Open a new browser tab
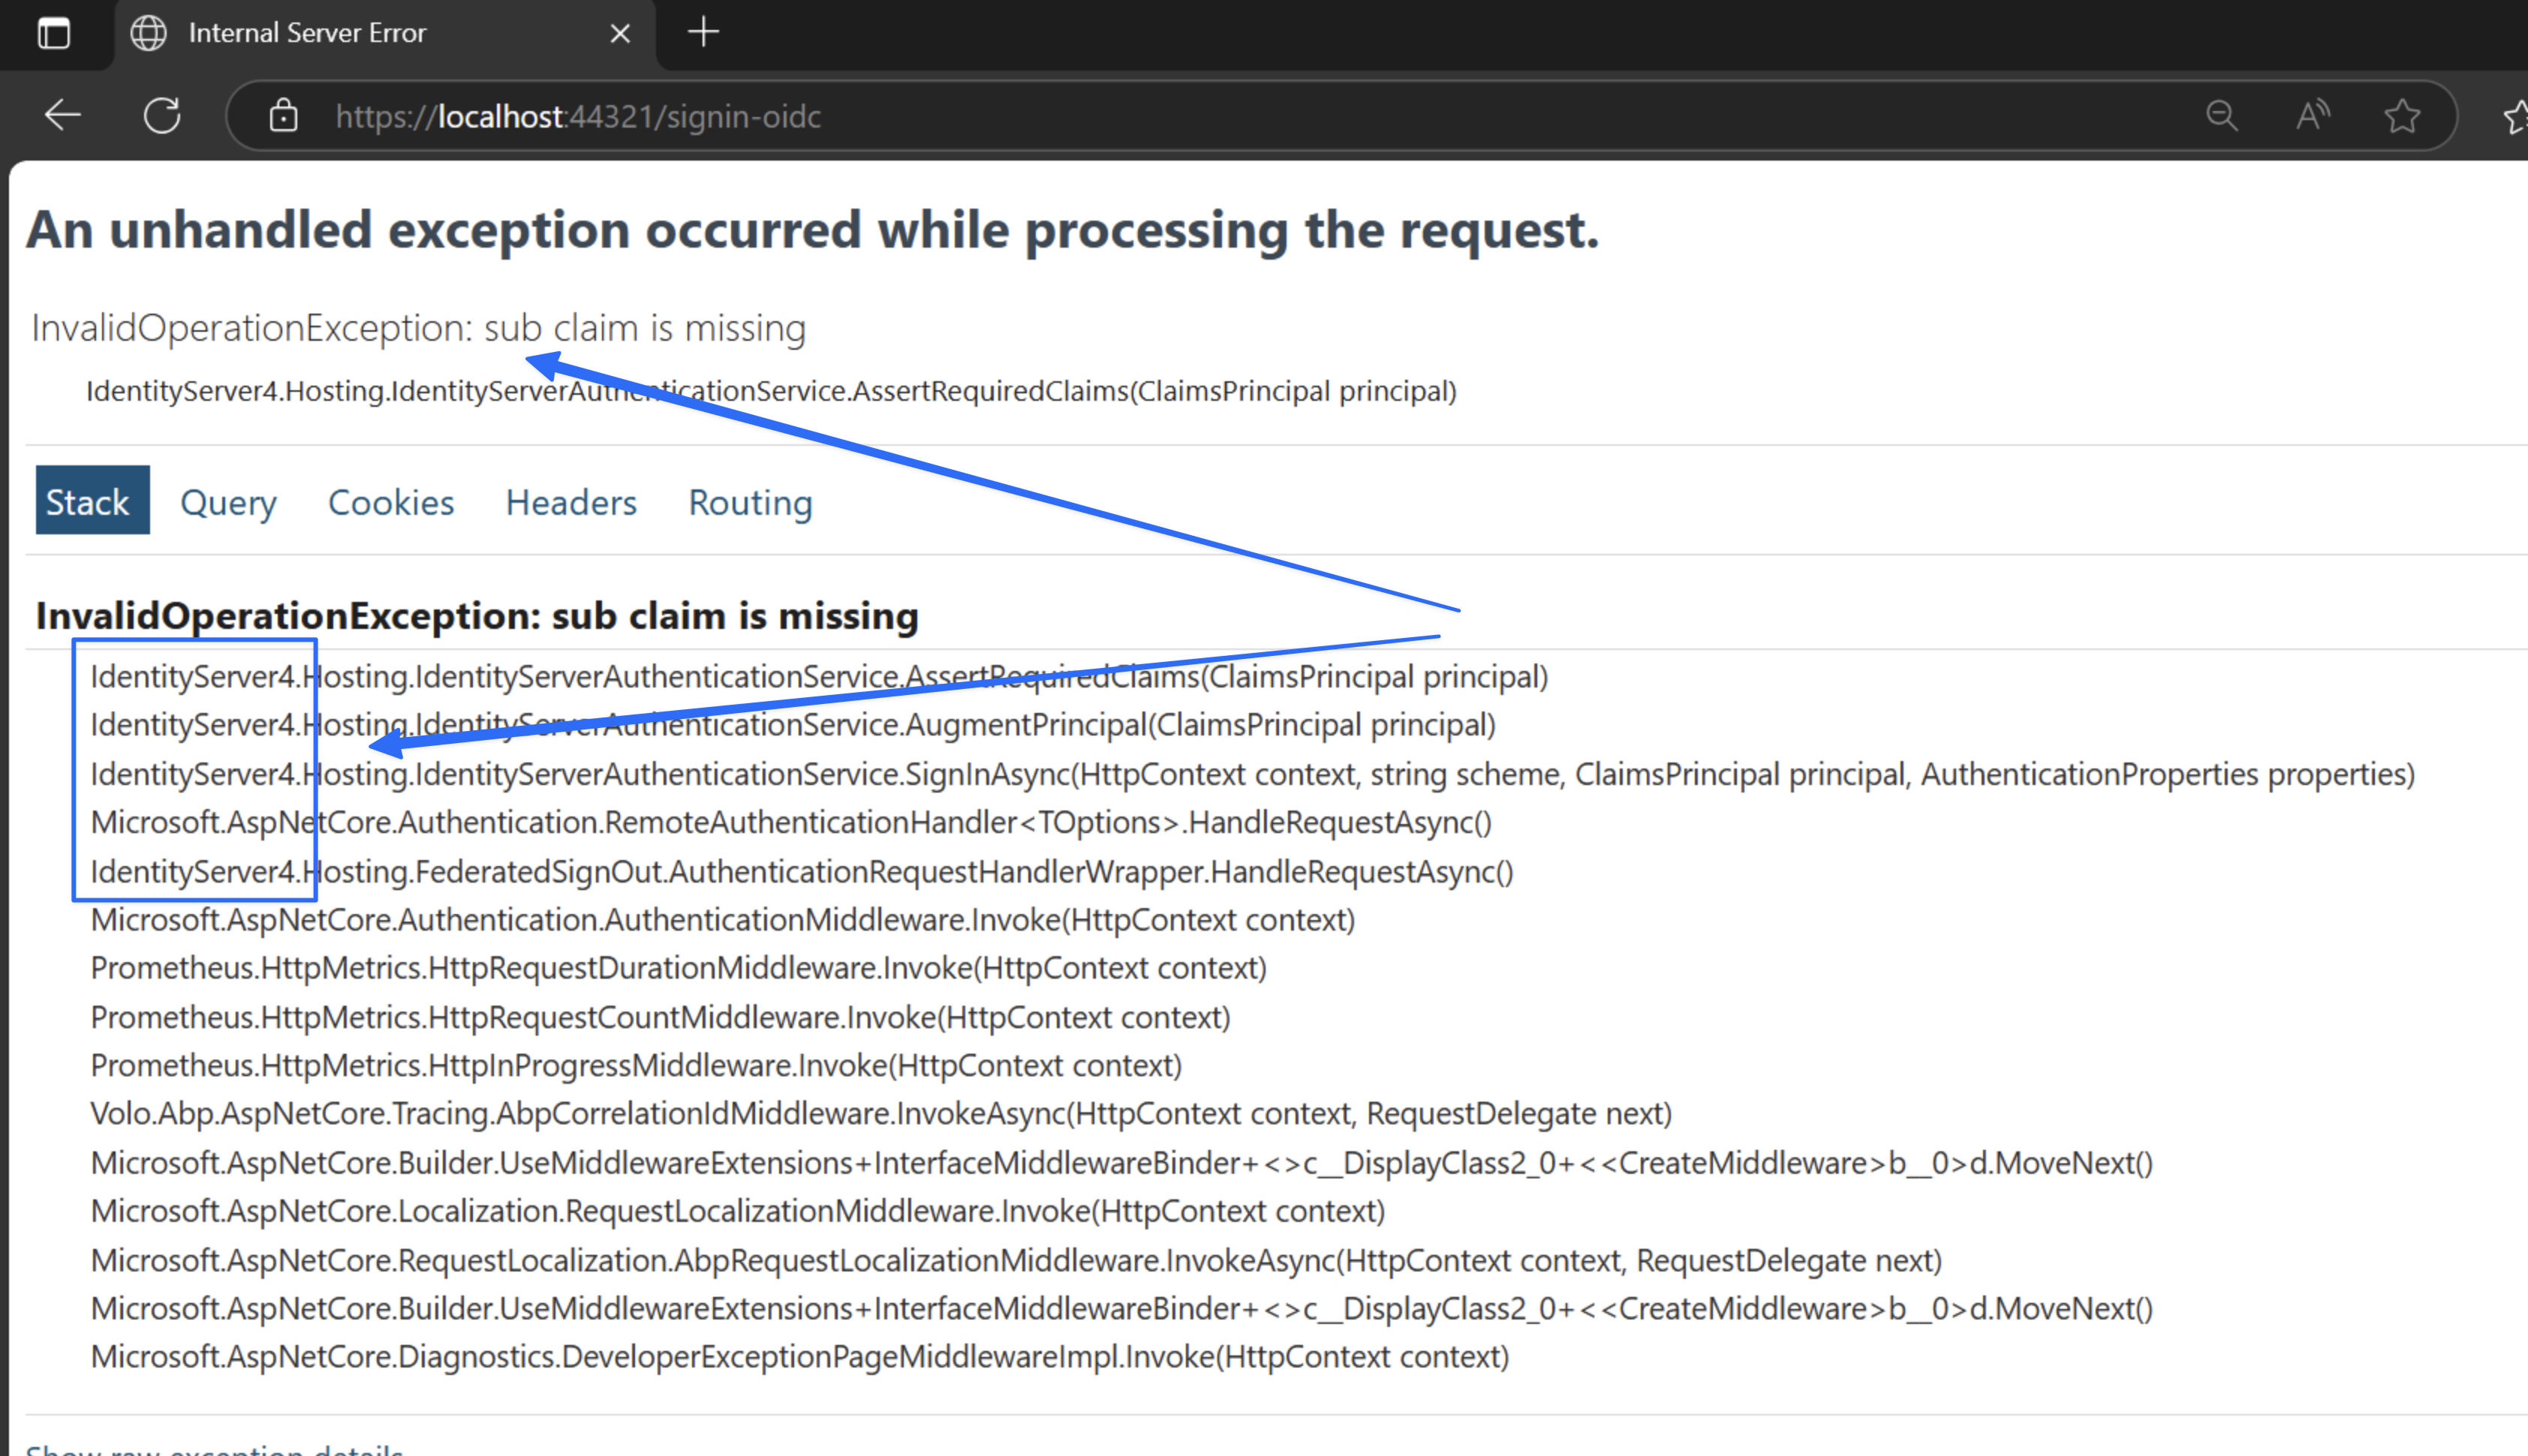Screen dimensions: 2528x1456 704,32
